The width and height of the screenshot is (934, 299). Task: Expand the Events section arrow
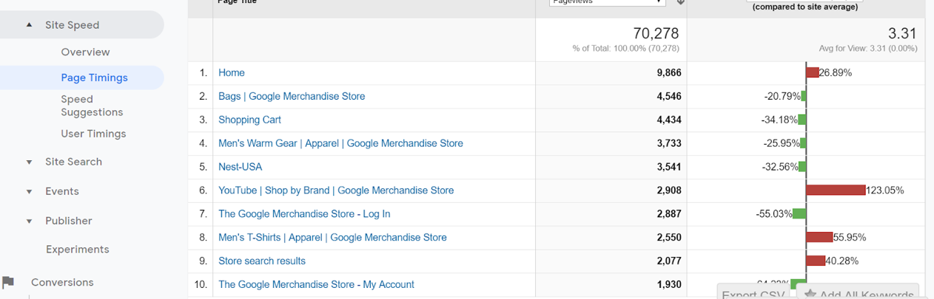29,191
